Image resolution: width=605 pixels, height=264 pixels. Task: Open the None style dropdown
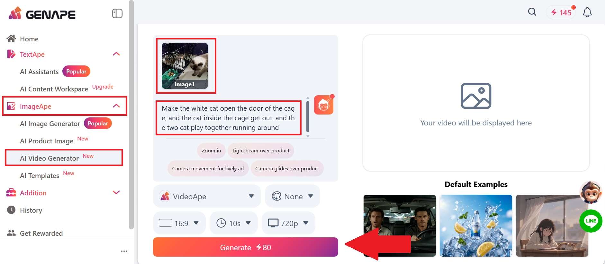(x=292, y=196)
